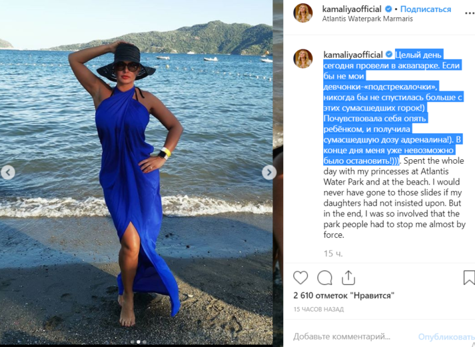Open comments via speech bubble icon

pyautogui.click(x=324, y=278)
